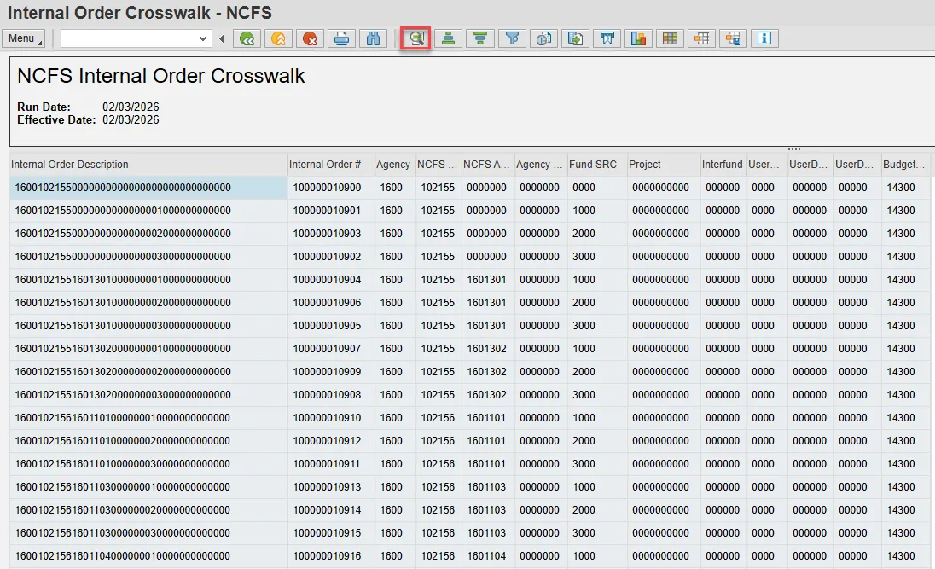Click the bar chart Graphic icon
Screen dimensions: 935x569
point(638,38)
